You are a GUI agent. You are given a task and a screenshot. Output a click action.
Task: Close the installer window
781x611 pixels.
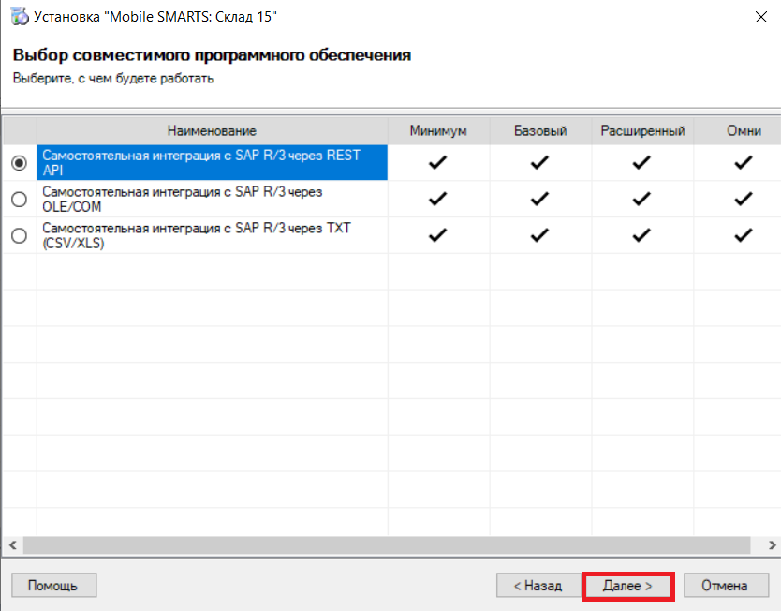(x=760, y=17)
